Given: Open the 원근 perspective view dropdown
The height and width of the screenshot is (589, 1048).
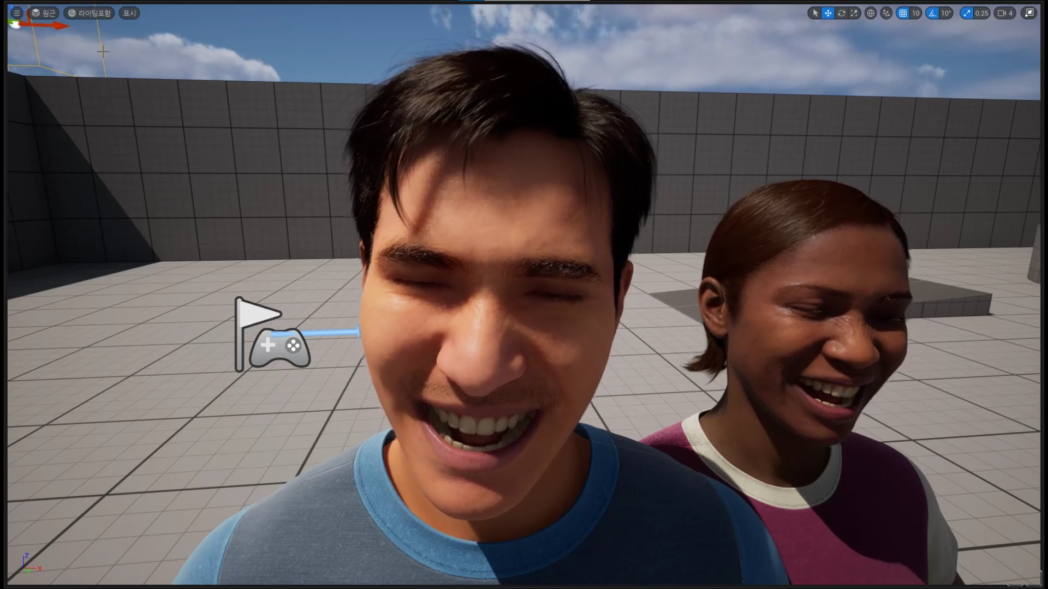Looking at the screenshot, I should (44, 13).
